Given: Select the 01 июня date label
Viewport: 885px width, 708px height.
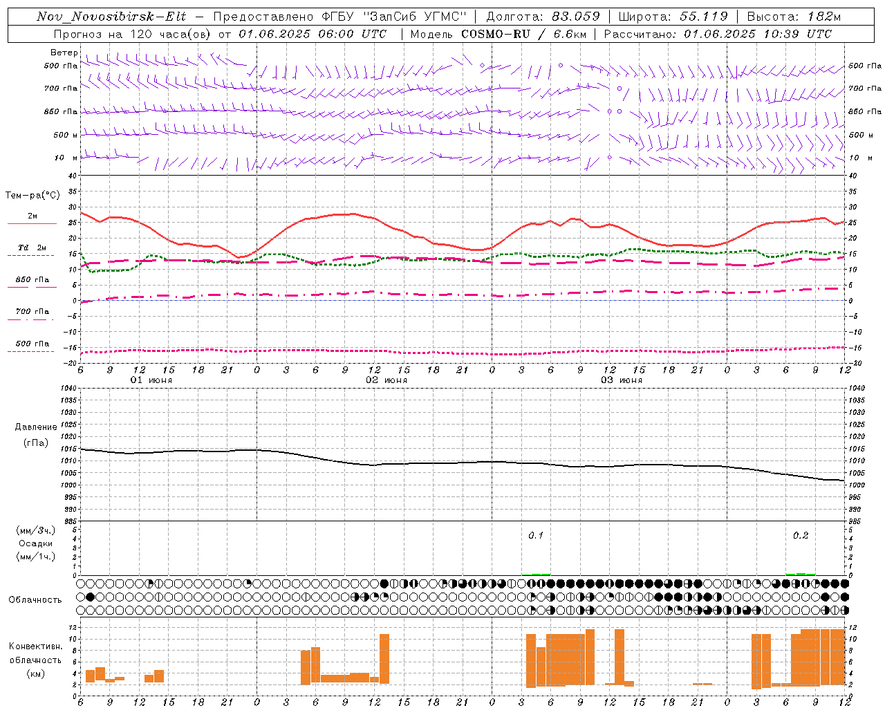Looking at the screenshot, I should click(x=151, y=380).
